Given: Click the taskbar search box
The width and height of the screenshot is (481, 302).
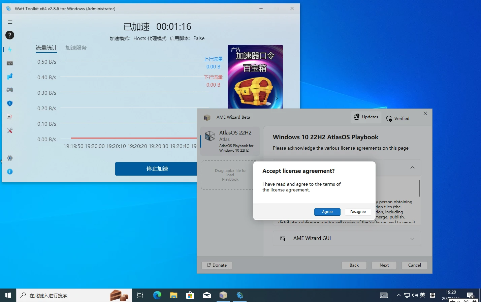Looking at the screenshot, I should 74,295.
